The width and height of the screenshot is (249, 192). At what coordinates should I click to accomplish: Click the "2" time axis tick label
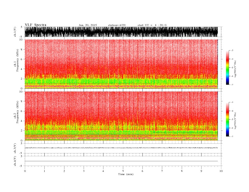(x=64, y=171)
